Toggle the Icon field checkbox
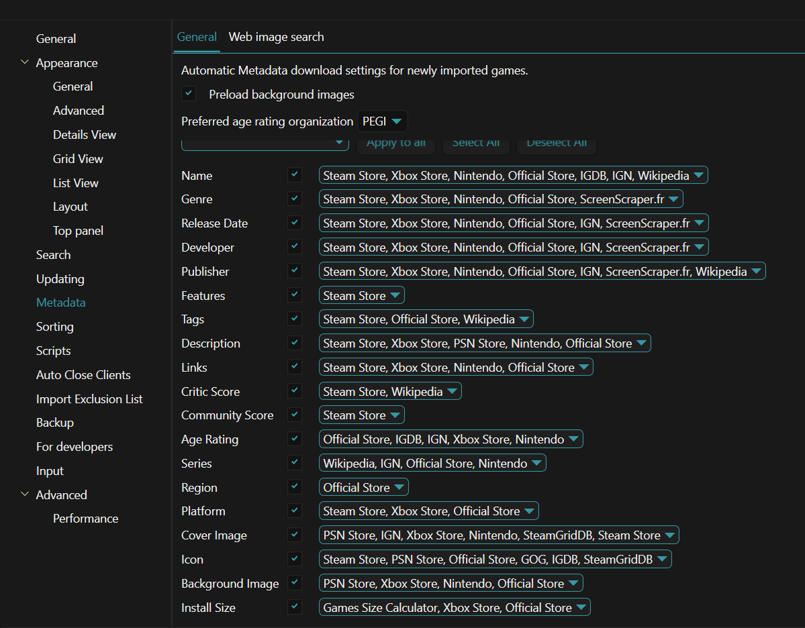Viewport: 805px width, 628px height. [x=295, y=558]
